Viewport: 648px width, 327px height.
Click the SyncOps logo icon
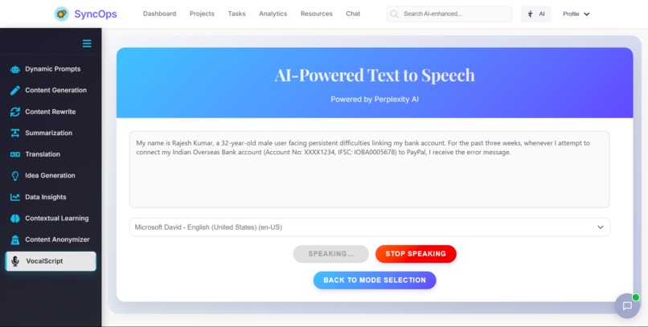pos(62,14)
